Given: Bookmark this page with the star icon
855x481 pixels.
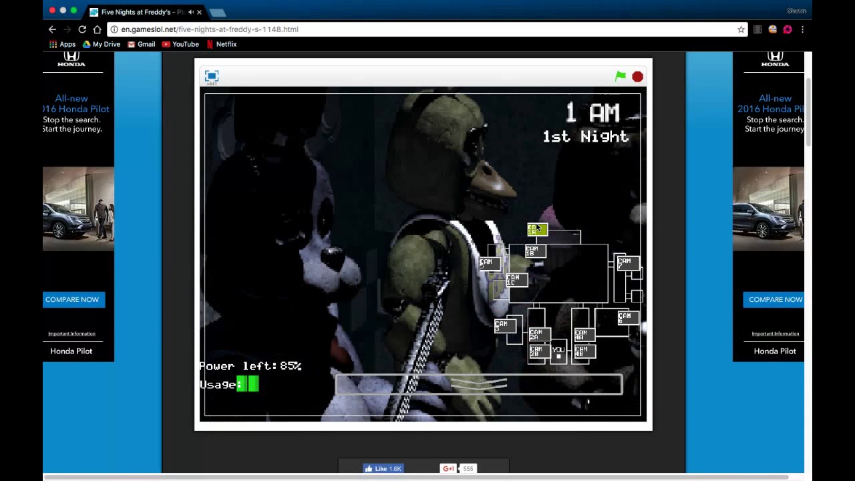Looking at the screenshot, I should coord(741,29).
